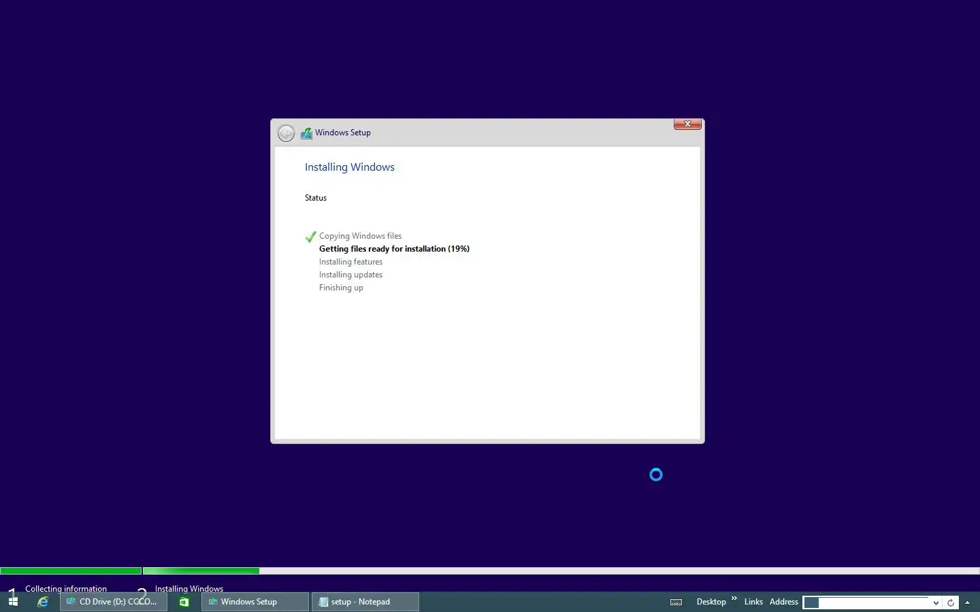Click the green checkmark beside Copying Windows files

pyautogui.click(x=310, y=237)
